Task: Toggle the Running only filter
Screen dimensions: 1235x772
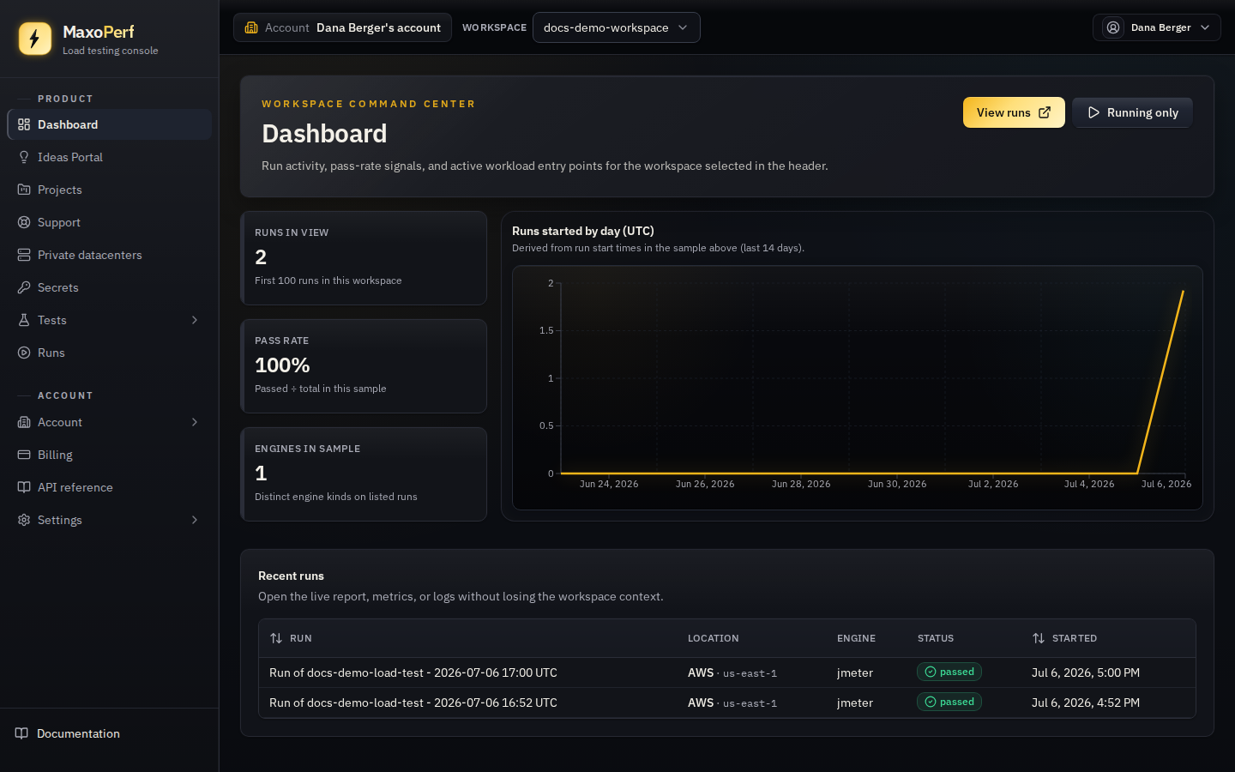Action: tap(1132, 112)
